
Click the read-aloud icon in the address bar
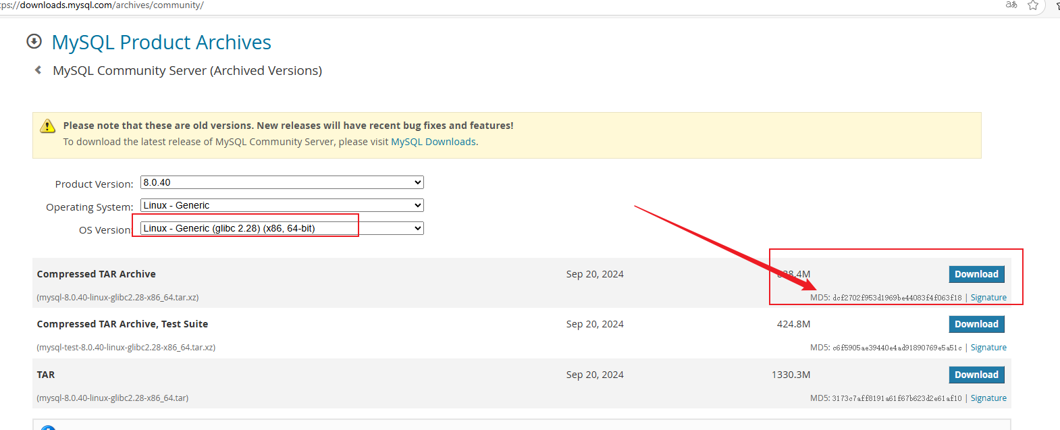tap(1011, 5)
